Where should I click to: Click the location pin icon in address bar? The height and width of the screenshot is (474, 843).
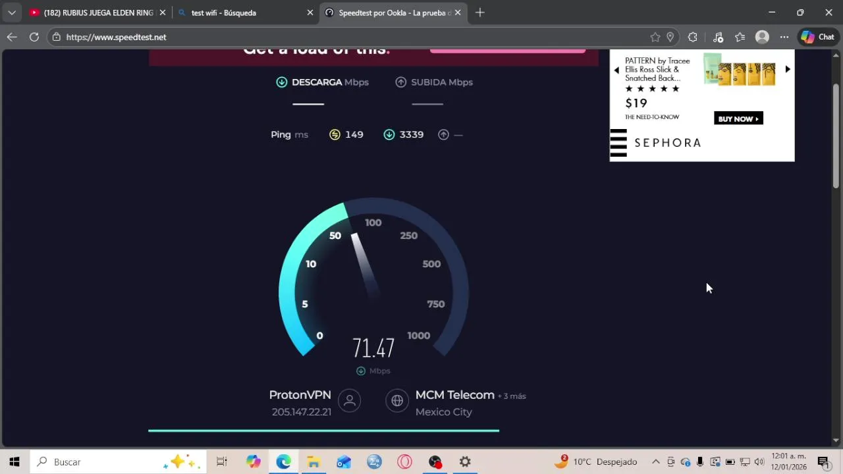tap(670, 37)
